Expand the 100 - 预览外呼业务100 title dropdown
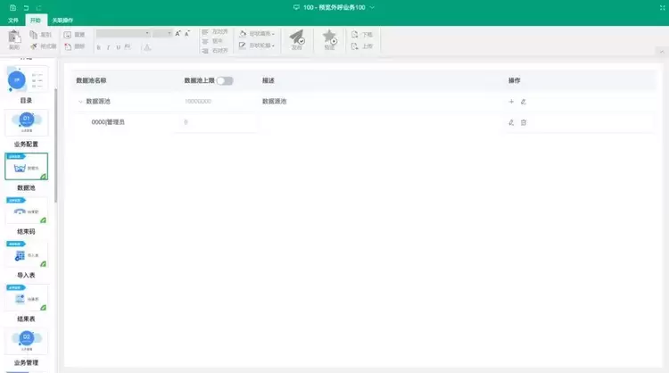 click(x=372, y=7)
